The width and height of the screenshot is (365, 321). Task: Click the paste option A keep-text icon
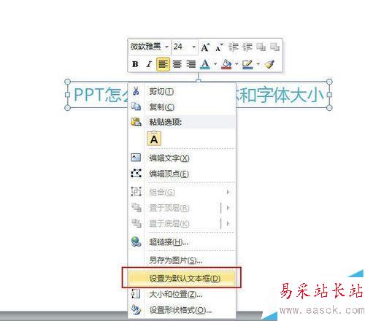point(154,139)
